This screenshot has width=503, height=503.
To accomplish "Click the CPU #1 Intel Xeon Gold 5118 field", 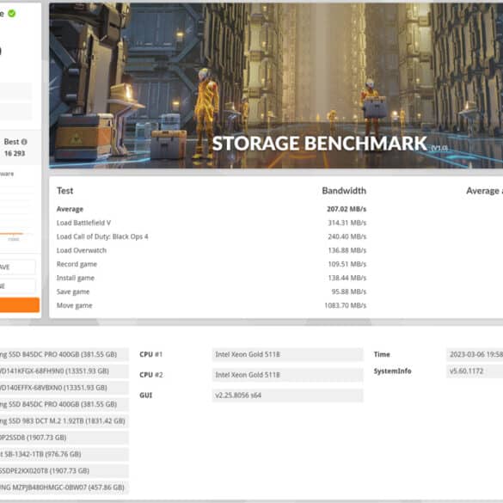I will [287, 354].
